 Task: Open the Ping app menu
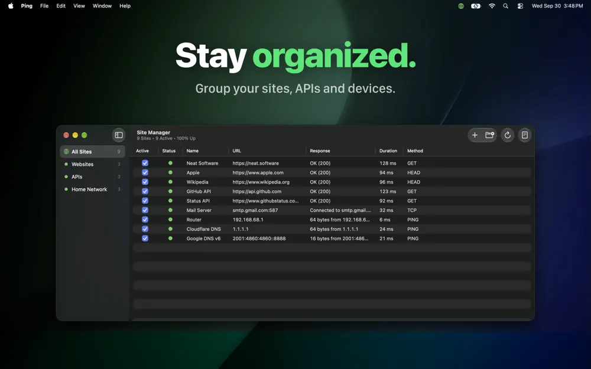coord(27,6)
